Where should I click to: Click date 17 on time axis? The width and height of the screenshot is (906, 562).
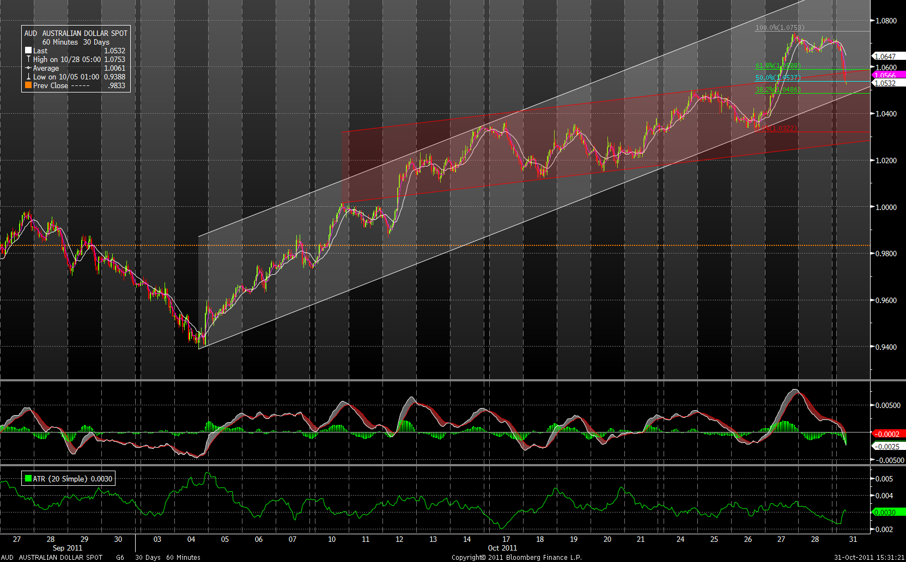tap(506, 539)
